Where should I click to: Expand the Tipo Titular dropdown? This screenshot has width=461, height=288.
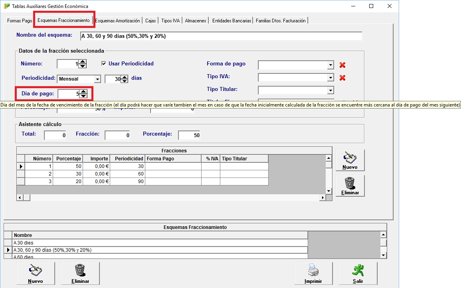(x=330, y=90)
